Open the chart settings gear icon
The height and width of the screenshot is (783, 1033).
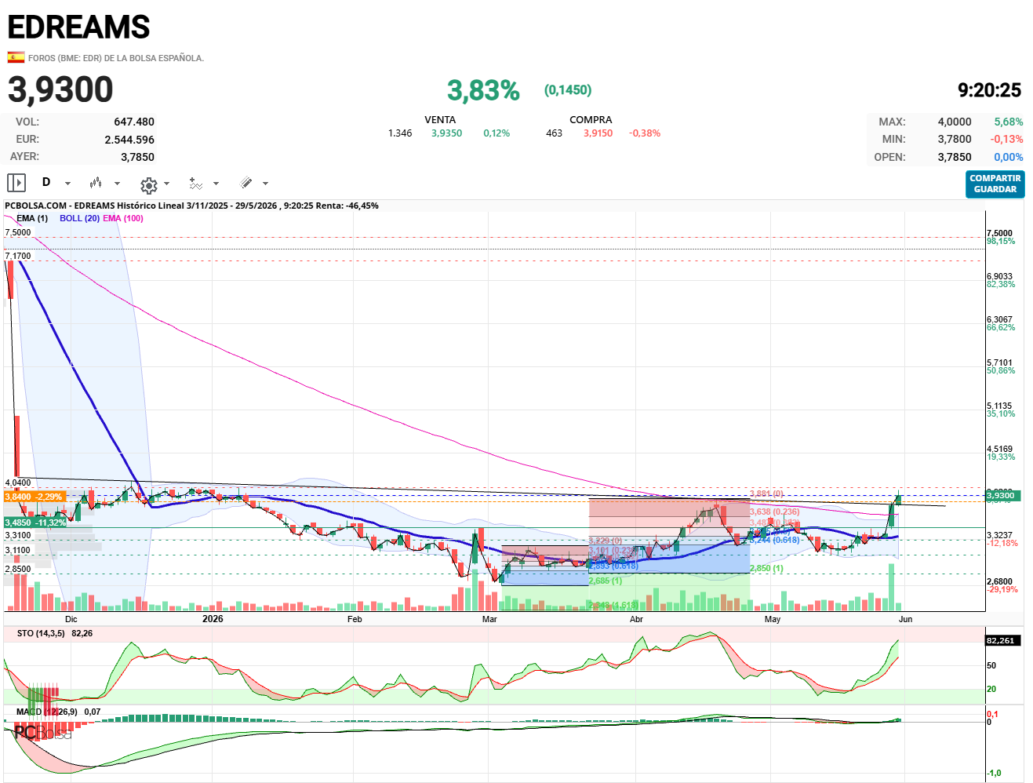(148, 184)
